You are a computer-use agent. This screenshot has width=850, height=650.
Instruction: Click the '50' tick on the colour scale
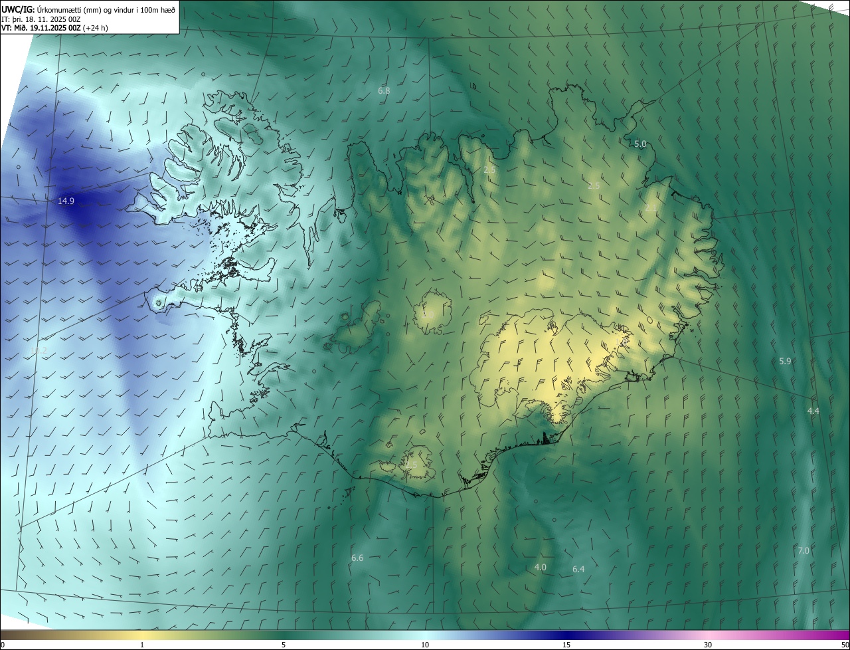click(x=845, y=645)
